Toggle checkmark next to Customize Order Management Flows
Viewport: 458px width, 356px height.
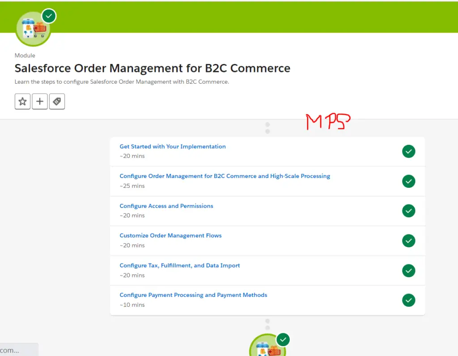[408, 241]
